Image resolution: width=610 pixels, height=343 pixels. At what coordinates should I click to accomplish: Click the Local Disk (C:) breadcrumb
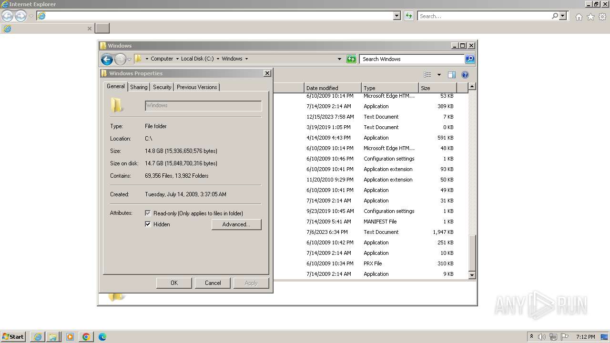[197, 59]
